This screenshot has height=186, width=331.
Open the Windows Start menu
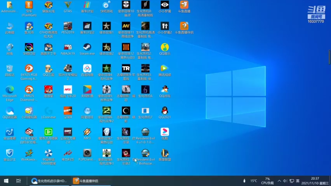pyautogui.click(x=6, y=181)
